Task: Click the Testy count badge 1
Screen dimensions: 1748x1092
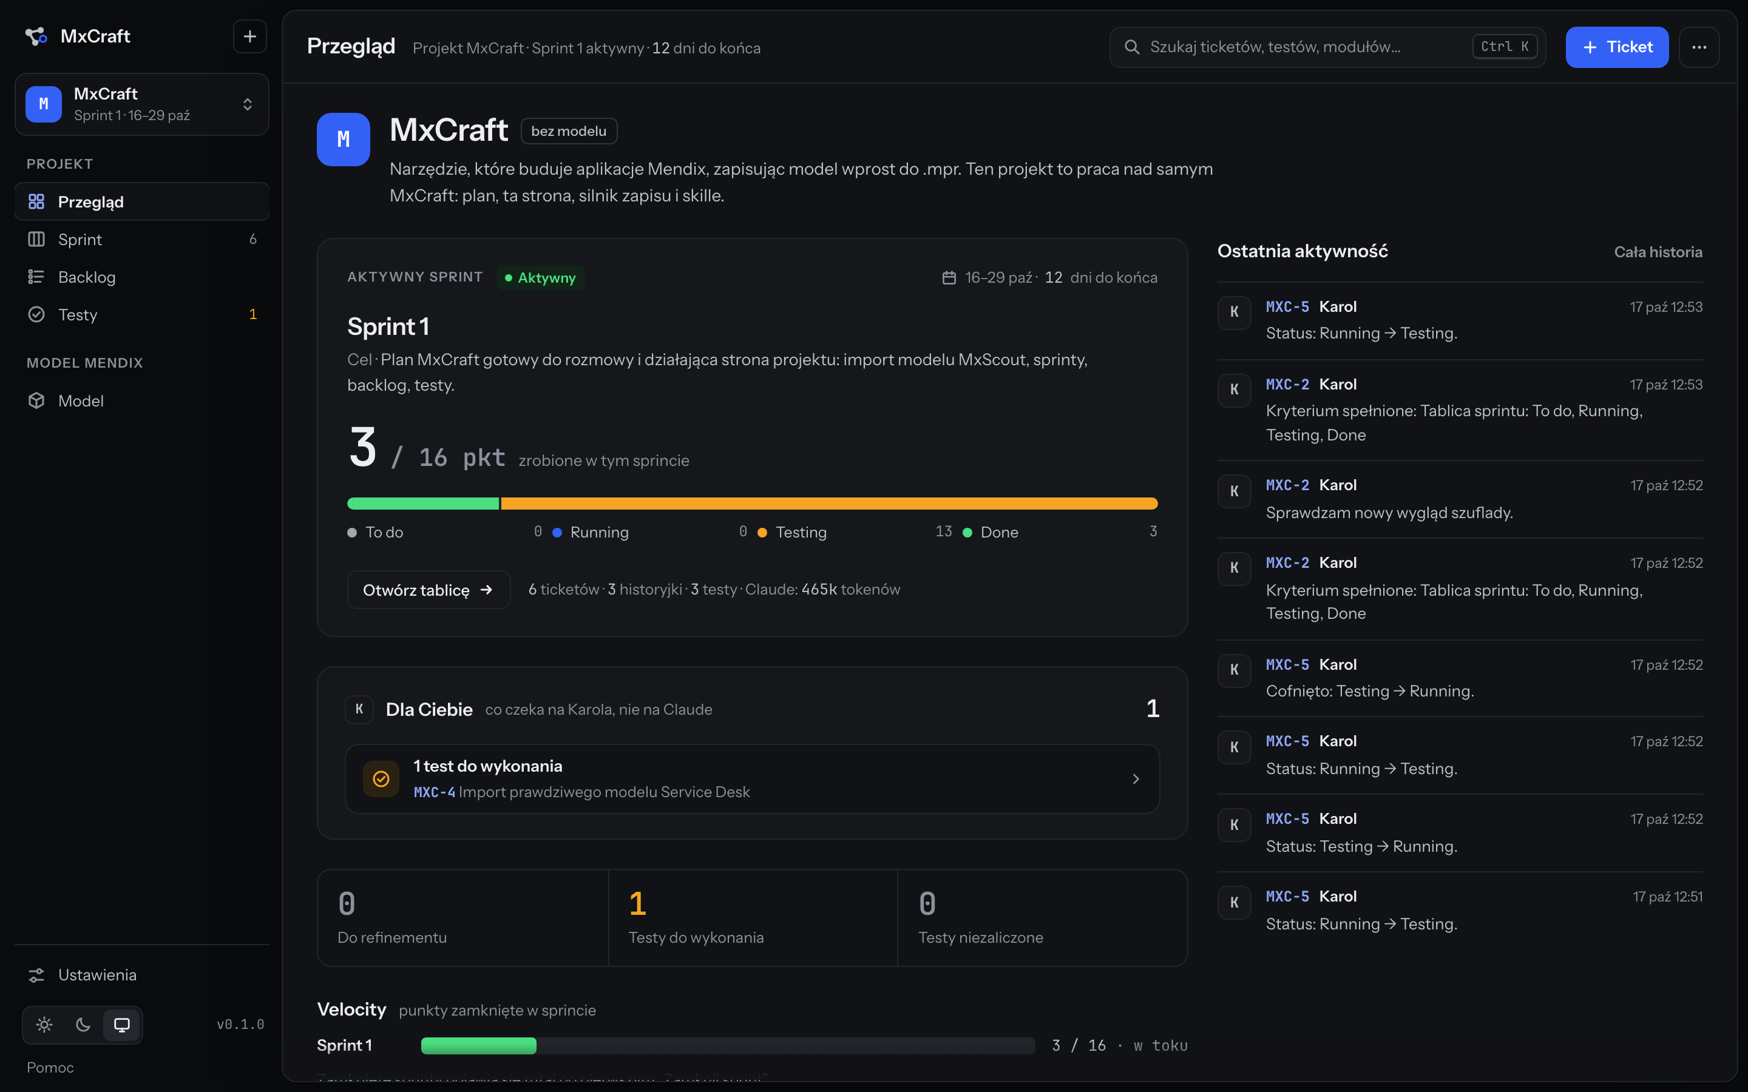Action: [x=253, y=314]
